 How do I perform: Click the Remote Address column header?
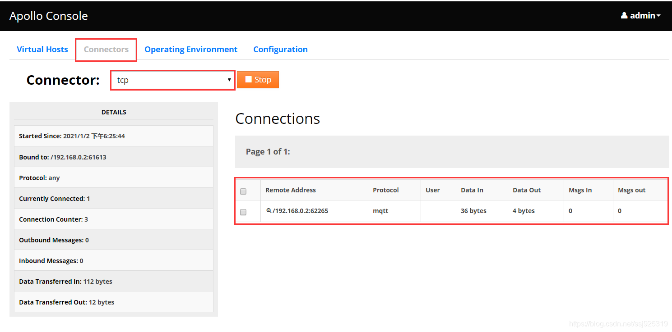coord(291,190)
